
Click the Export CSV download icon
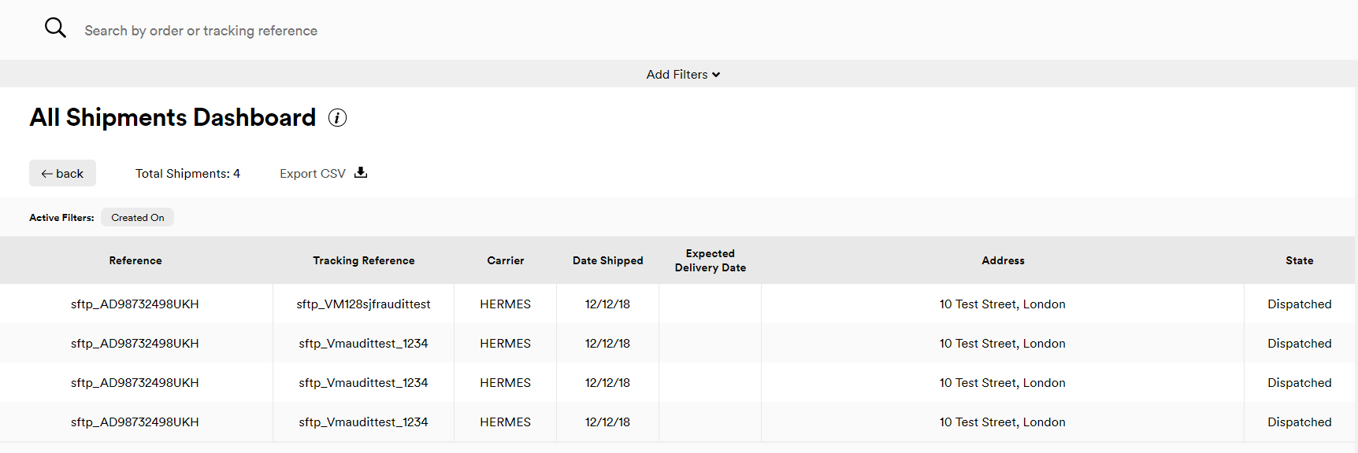(x=361, y=173)
